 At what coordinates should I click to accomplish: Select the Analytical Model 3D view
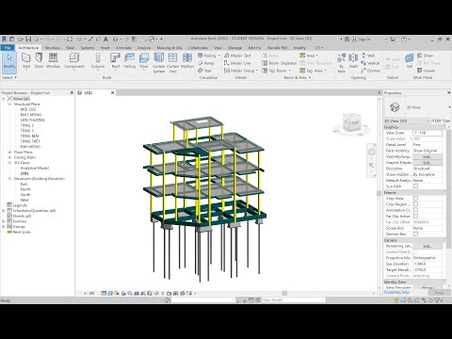(x=35, y=168)
